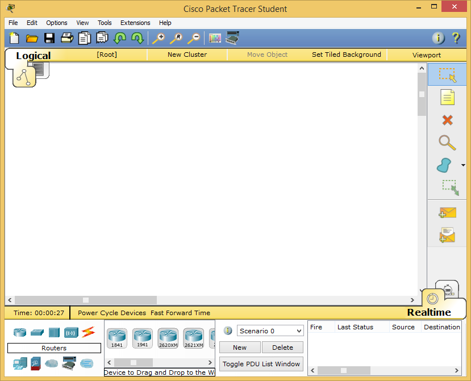
Task: Activate the Select tool
Action: click(x=447, y=74)
